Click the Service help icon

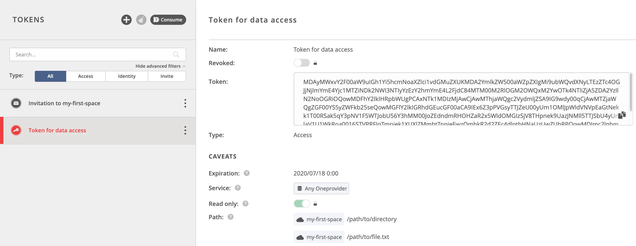pyautogui.click(x=238, y=188)
